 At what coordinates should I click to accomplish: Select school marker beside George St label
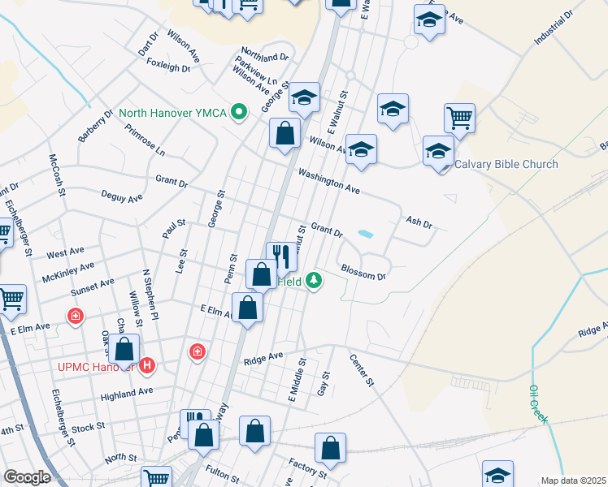pos(304,99)
